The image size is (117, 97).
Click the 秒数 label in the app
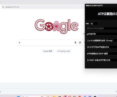[87, 23]
